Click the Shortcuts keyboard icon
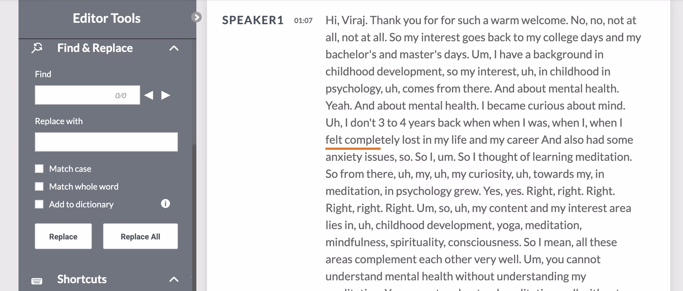683x291 pixels. point(37,281)
